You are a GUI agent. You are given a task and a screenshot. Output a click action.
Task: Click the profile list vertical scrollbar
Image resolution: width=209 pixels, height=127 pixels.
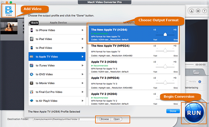tap(179, 50)
